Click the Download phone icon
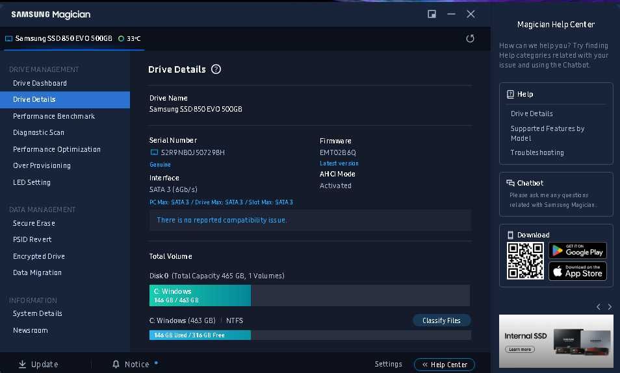 tap(510, 235)
